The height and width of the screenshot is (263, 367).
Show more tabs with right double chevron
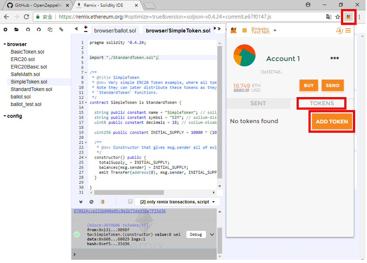(x=219, y=29)
